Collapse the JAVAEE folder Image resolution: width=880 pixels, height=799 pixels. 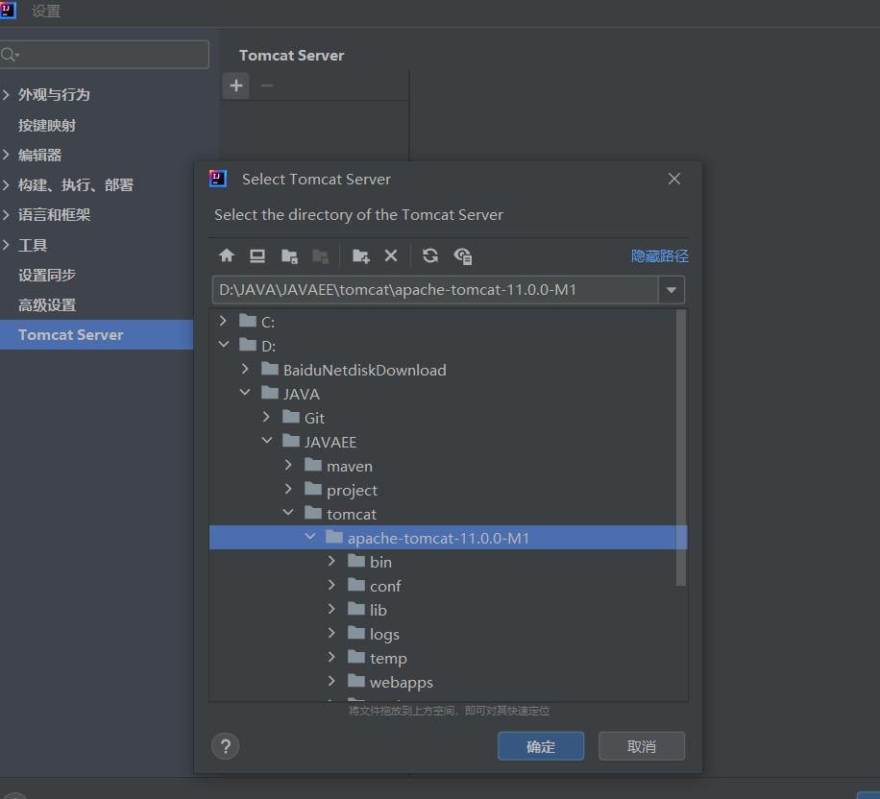pyautogui.click(x=266, y=441)
